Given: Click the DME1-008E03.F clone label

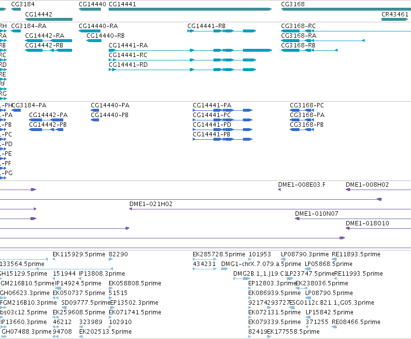Looking at the screenshot, I should point(302,184).
